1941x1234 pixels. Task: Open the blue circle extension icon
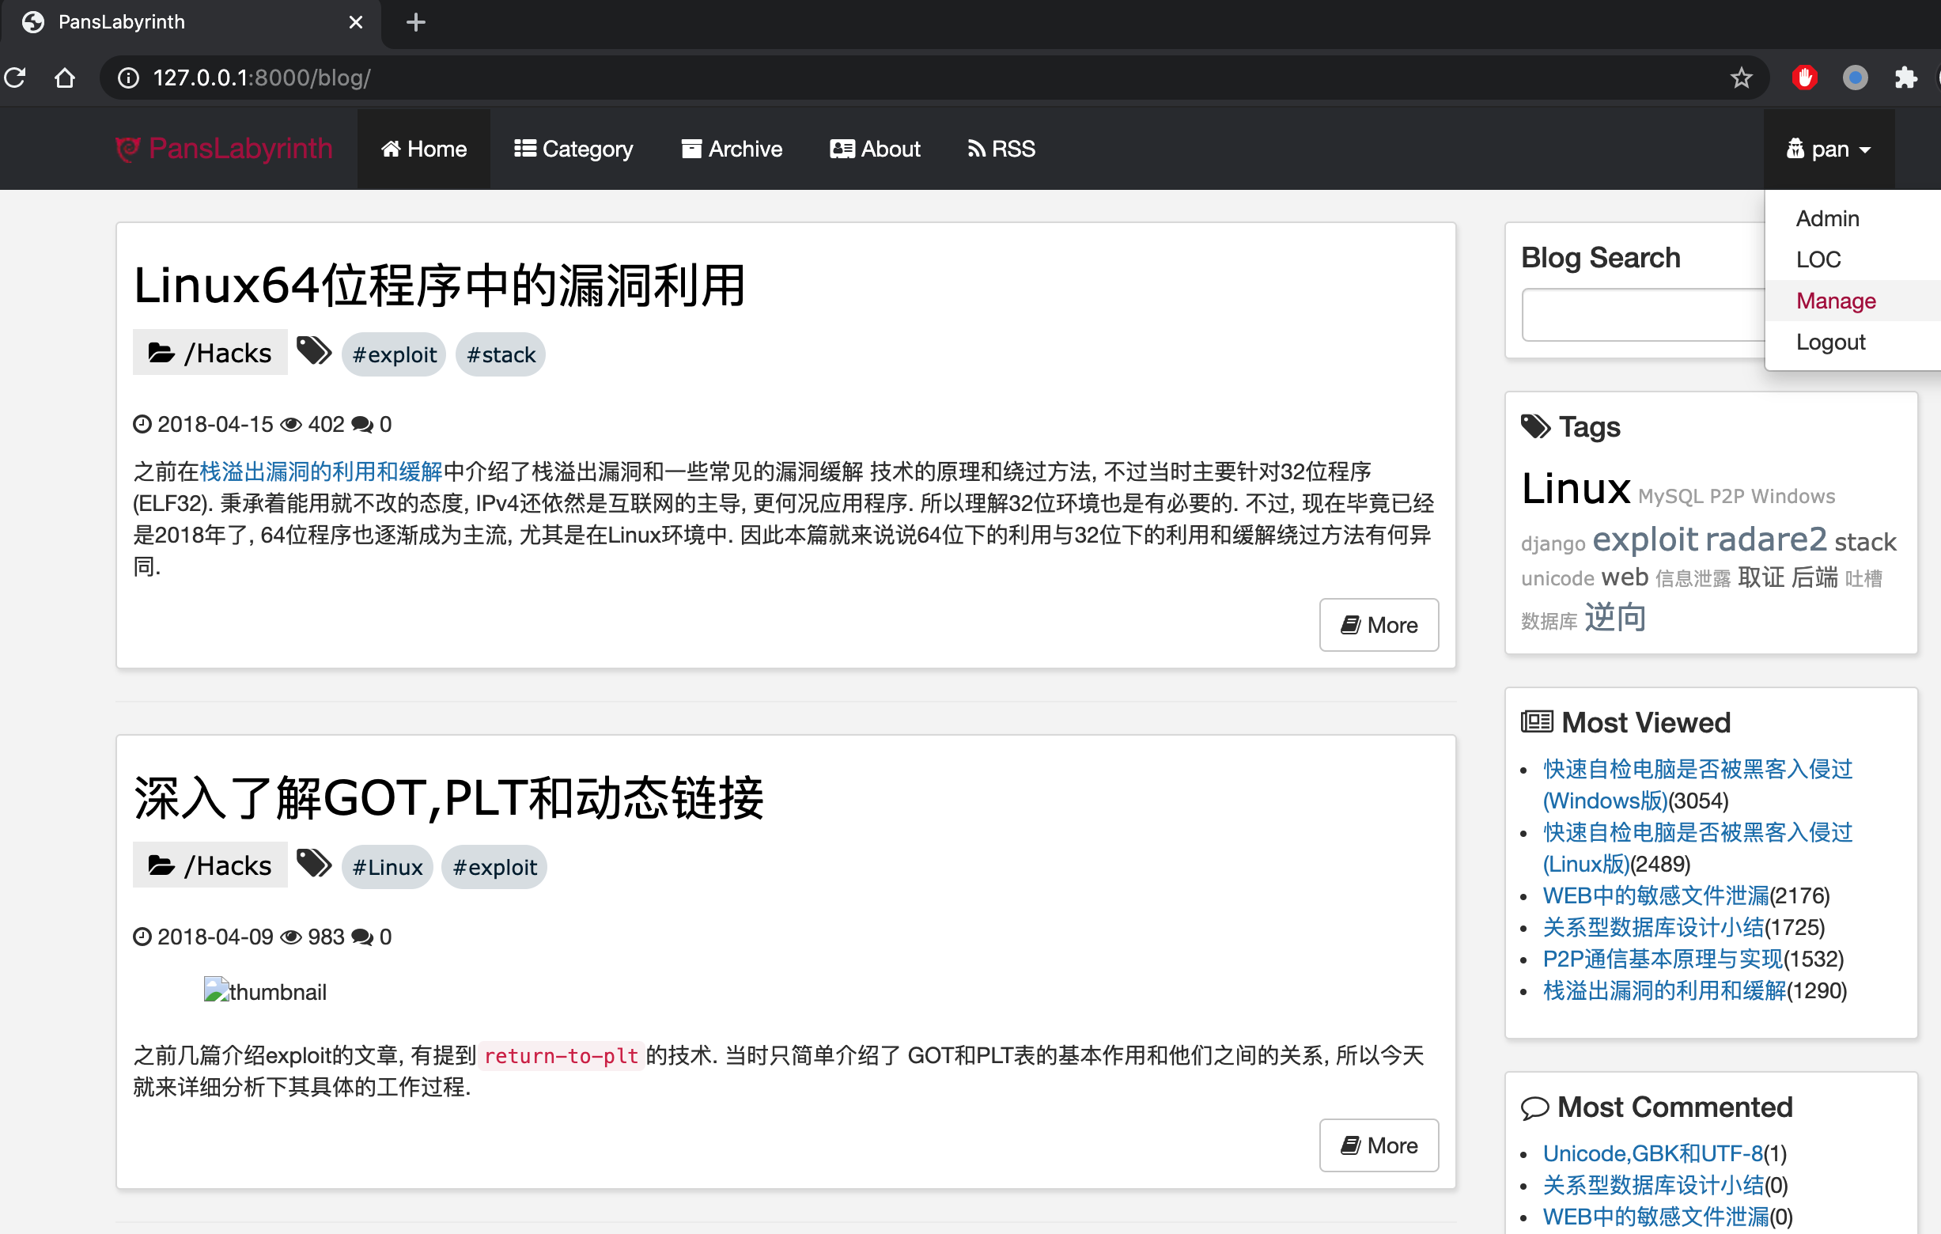click(x=1855, y=78)
